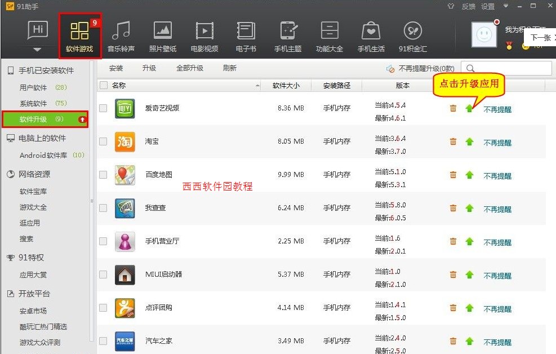
Task: Click the 反馈 feedback link
Action: tap(469, 6)
